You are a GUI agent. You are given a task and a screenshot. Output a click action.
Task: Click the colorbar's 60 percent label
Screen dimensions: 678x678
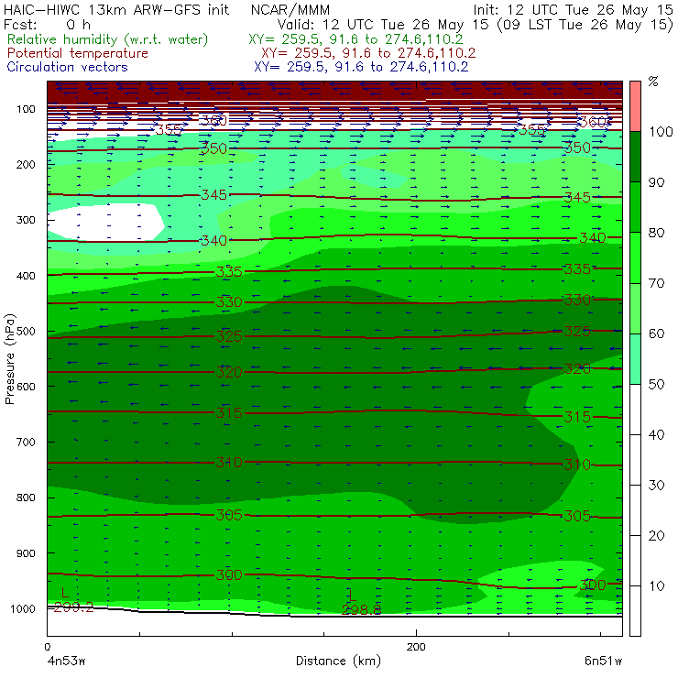tap(656, 334)
